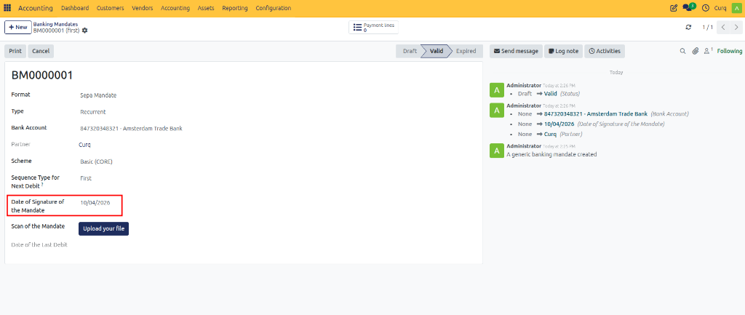Image resolution: width=745 pixels, height=315 pixels.
Task: Click the Payment lines list icon
Action: (357, 27)
